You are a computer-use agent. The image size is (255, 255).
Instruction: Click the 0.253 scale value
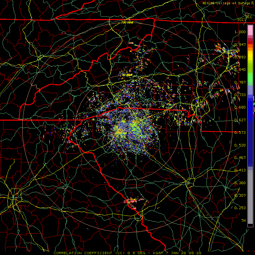(x=240, y=208)
